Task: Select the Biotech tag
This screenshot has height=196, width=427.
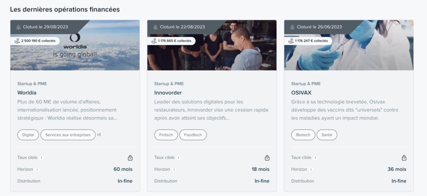Action: coord(303,135)
